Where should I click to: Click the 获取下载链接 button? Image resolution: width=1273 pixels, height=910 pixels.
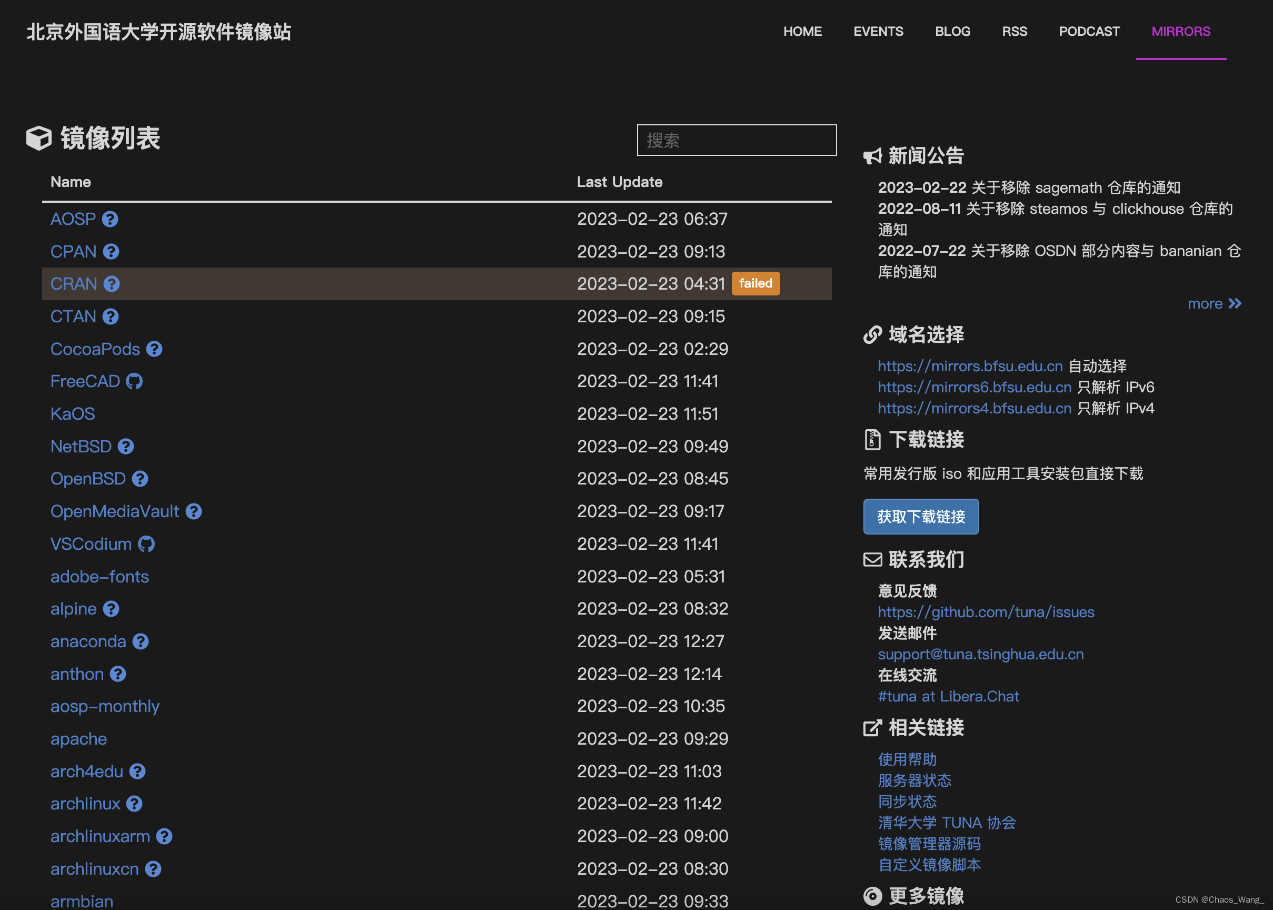click(921, 516)
